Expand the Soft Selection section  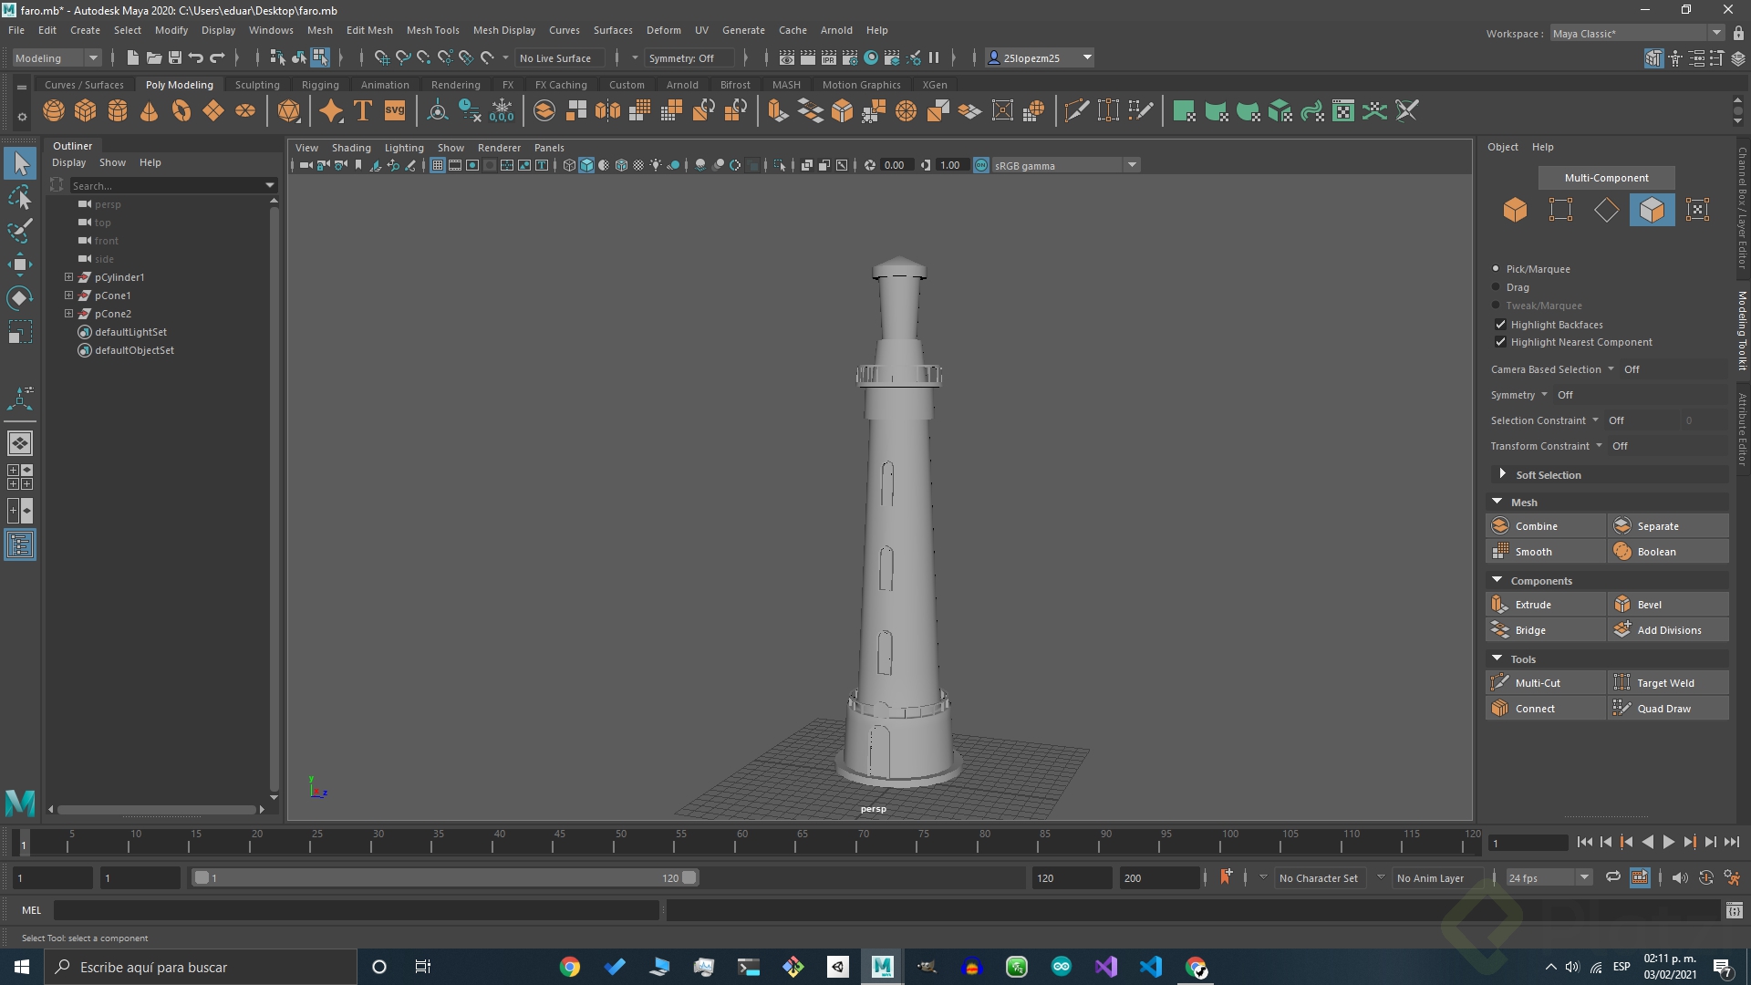point(1502,474)
